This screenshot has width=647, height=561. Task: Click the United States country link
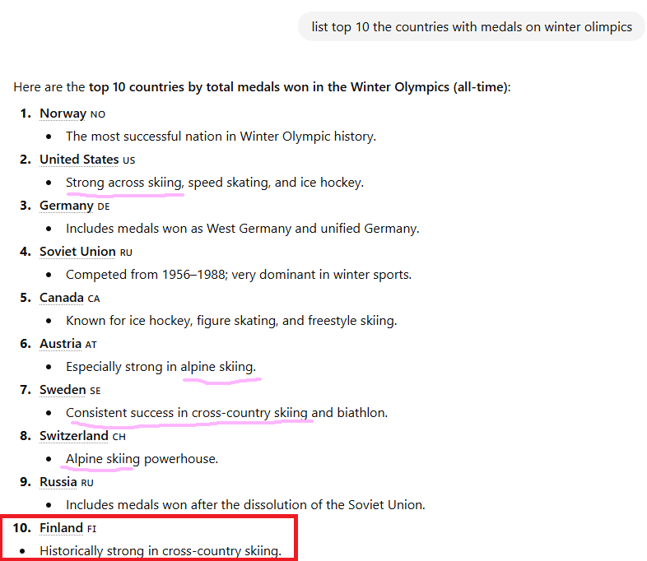(79, 160)
